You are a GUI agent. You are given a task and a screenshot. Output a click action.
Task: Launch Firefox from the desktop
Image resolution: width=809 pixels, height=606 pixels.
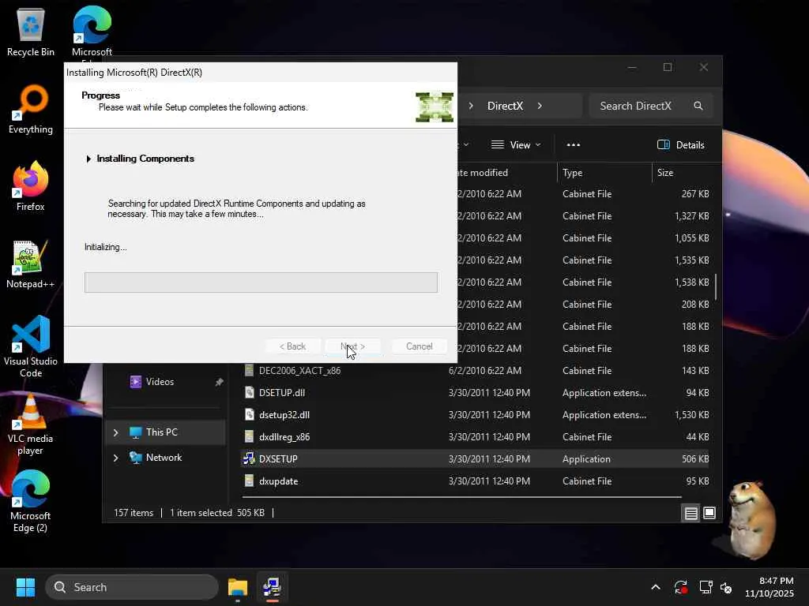[x=31, y=186]
